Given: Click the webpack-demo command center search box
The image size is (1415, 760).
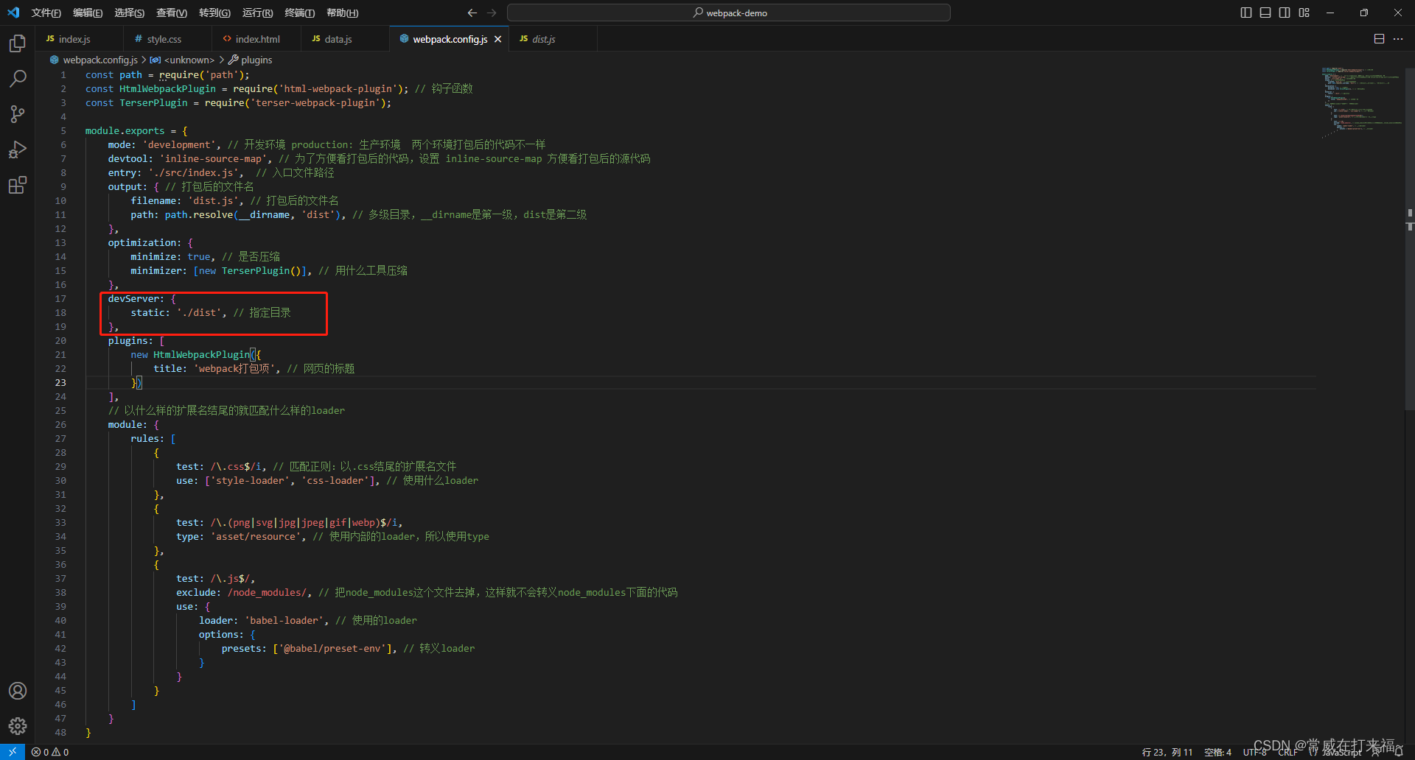Looking at the screenshot, I should coord(729,13).
